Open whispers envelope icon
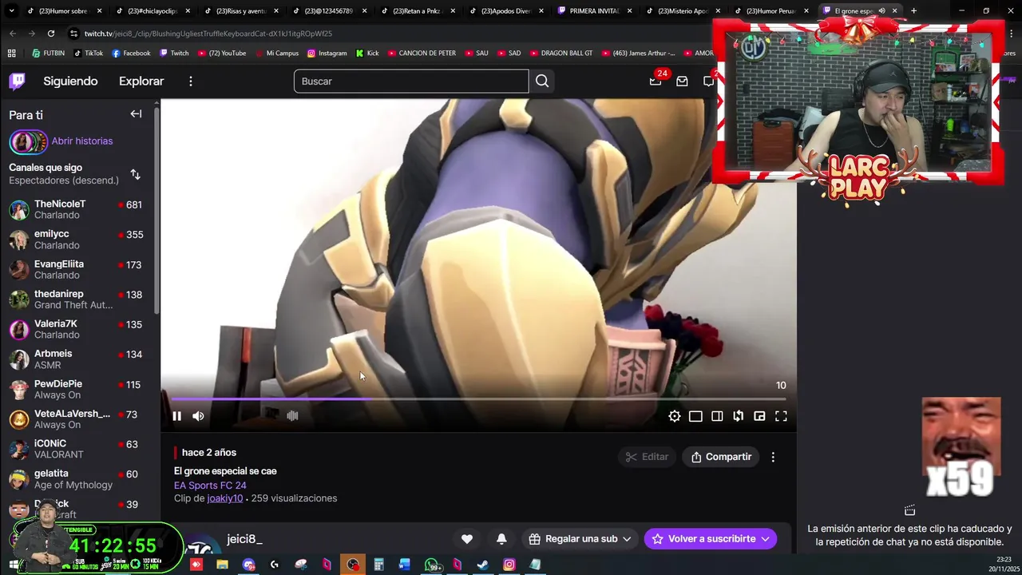This screenshot has width=1022, height=575. point(682,81)
